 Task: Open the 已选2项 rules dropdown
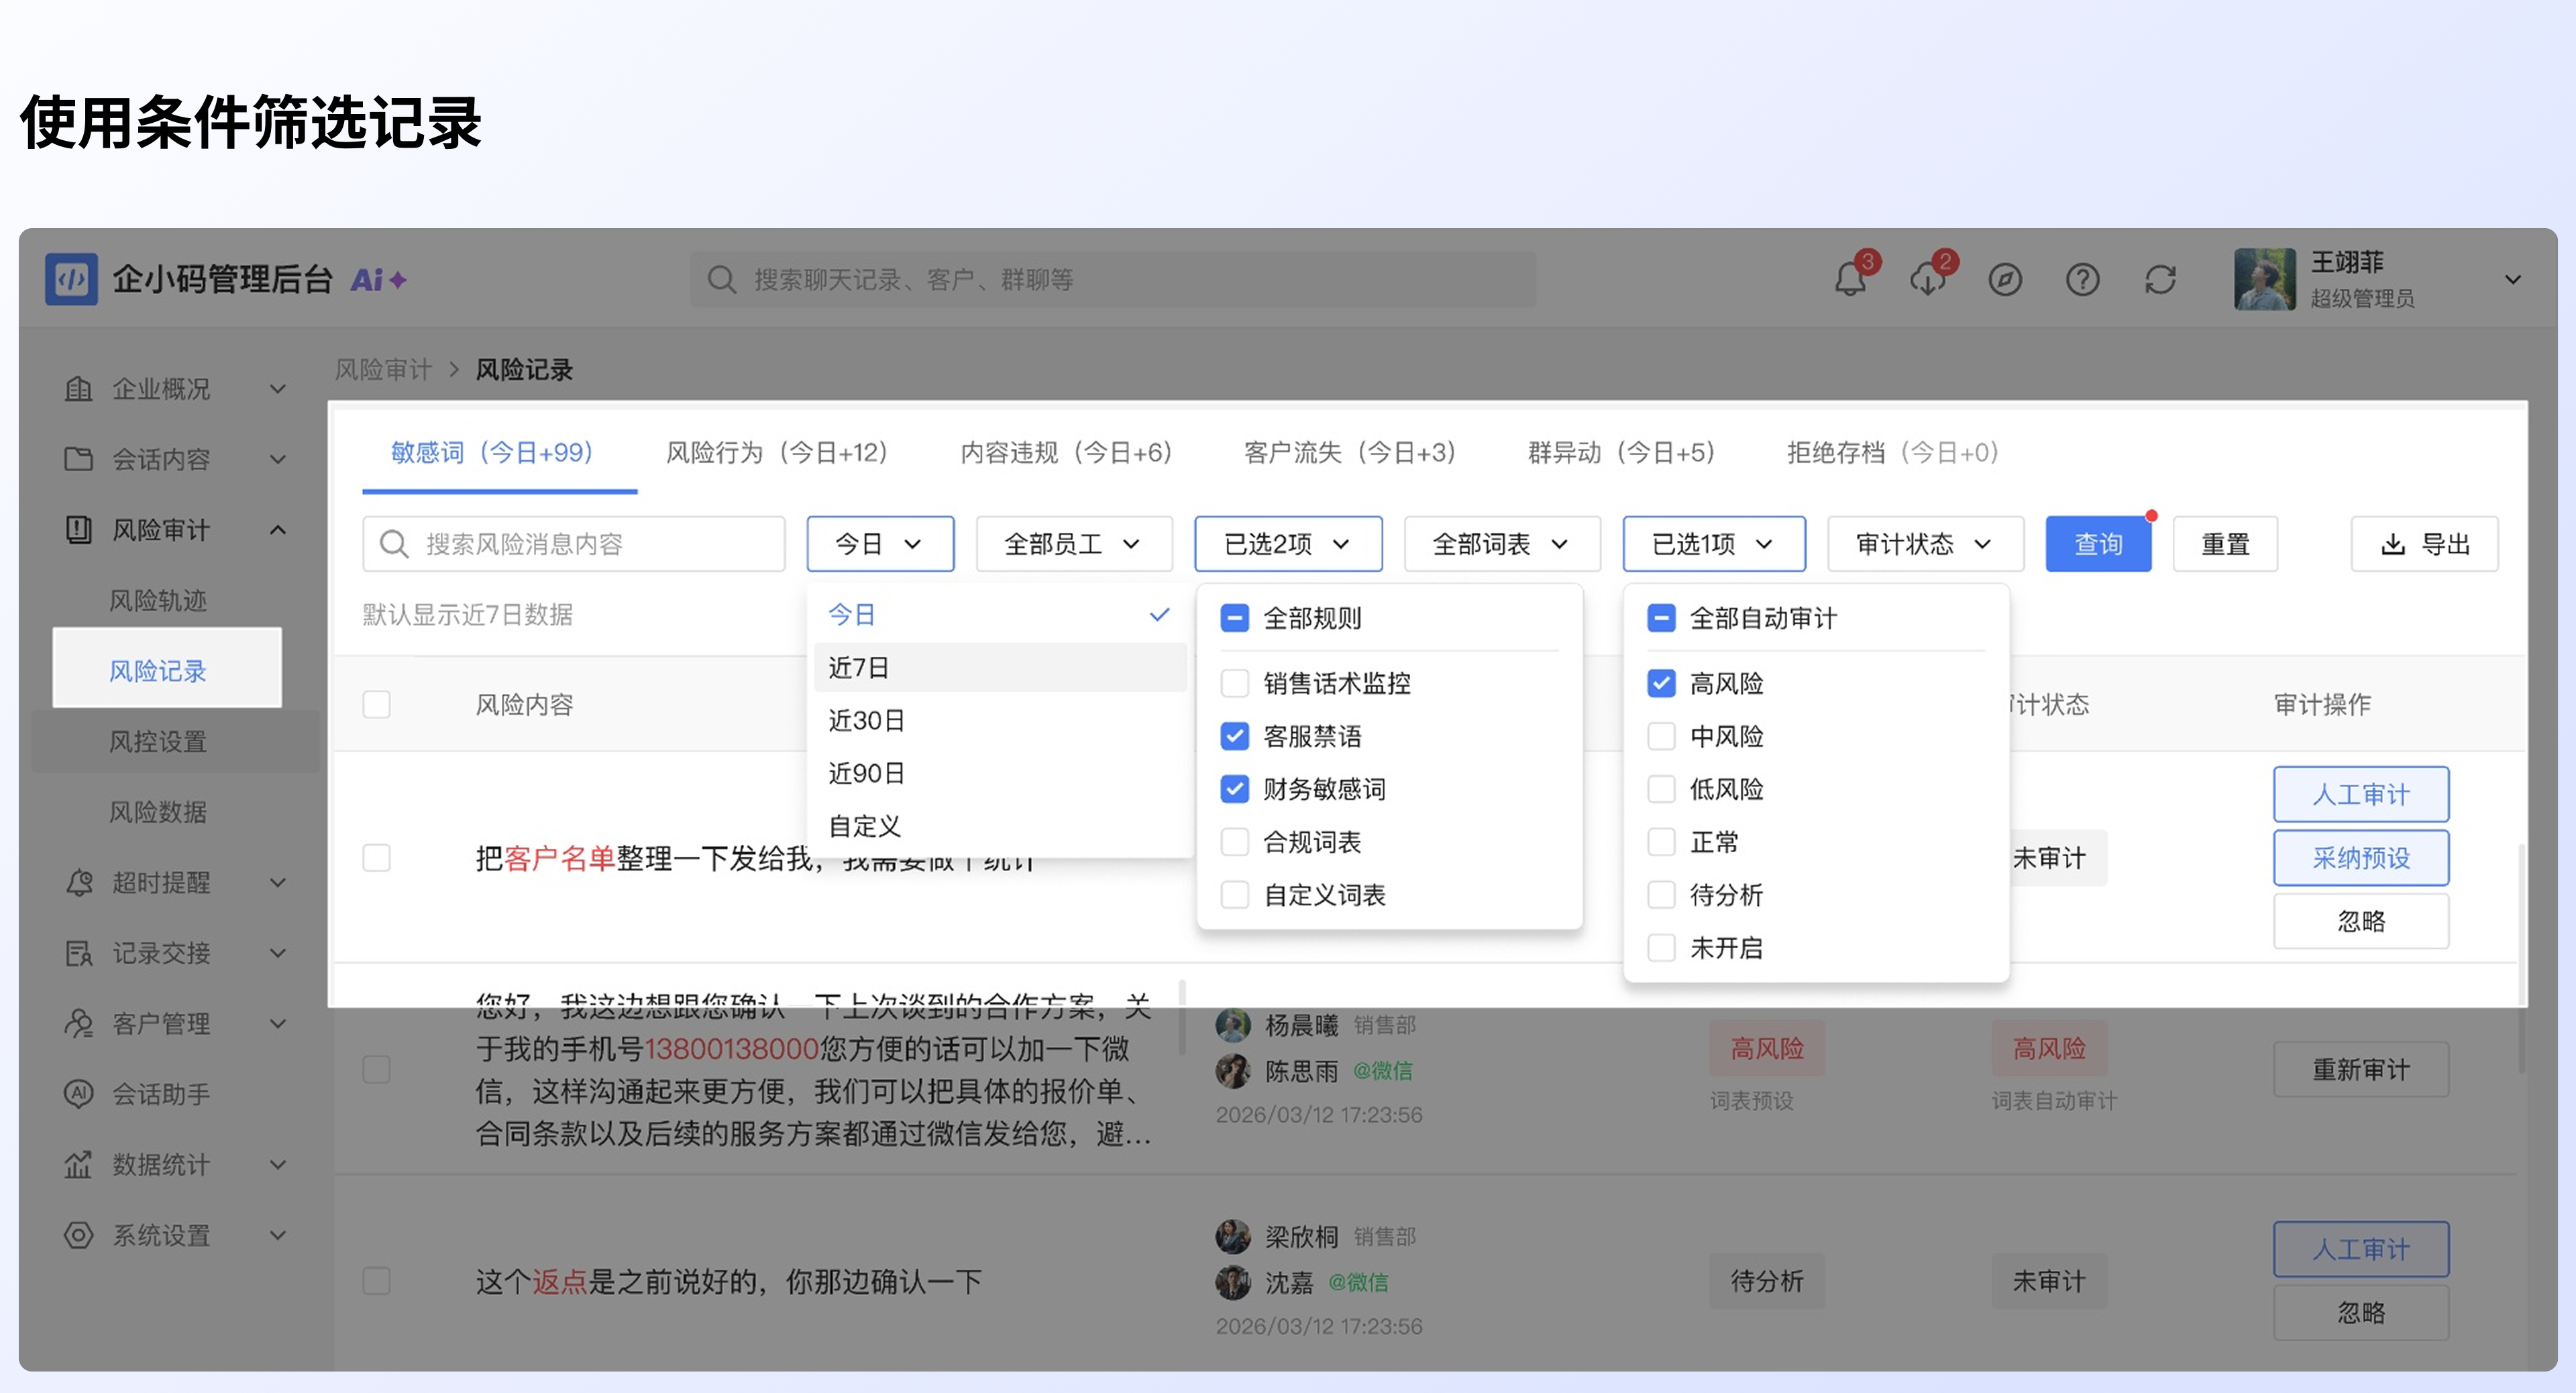(1288, 544)
